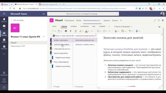Screen dimensions: 166x93
Task: Open note tags icon
Action: pyautogui.click(x=123, y=31)
